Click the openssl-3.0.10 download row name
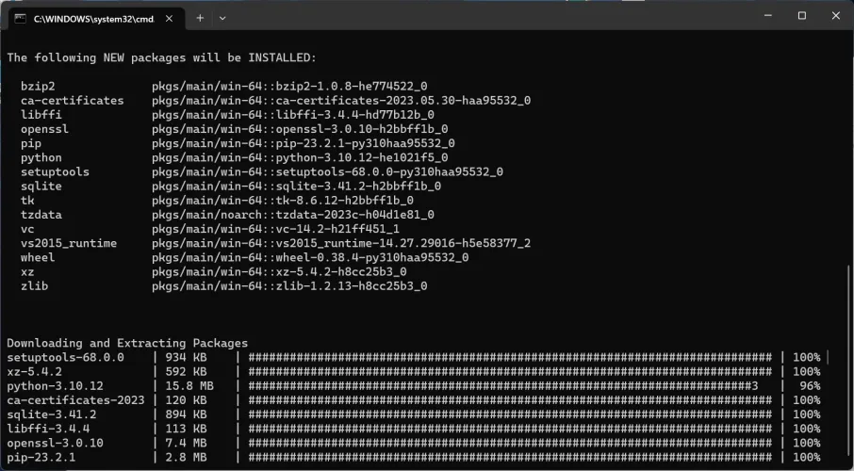Image resolution: width=854 pixels, height=471 pixels. coord(55,443)
